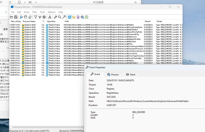Open the Event menu

tap(26, 12)
